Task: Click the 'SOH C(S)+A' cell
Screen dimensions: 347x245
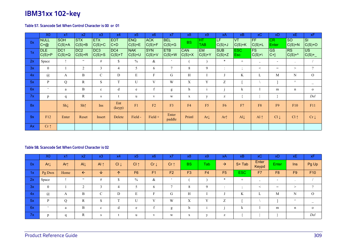Action: [66, 43]
